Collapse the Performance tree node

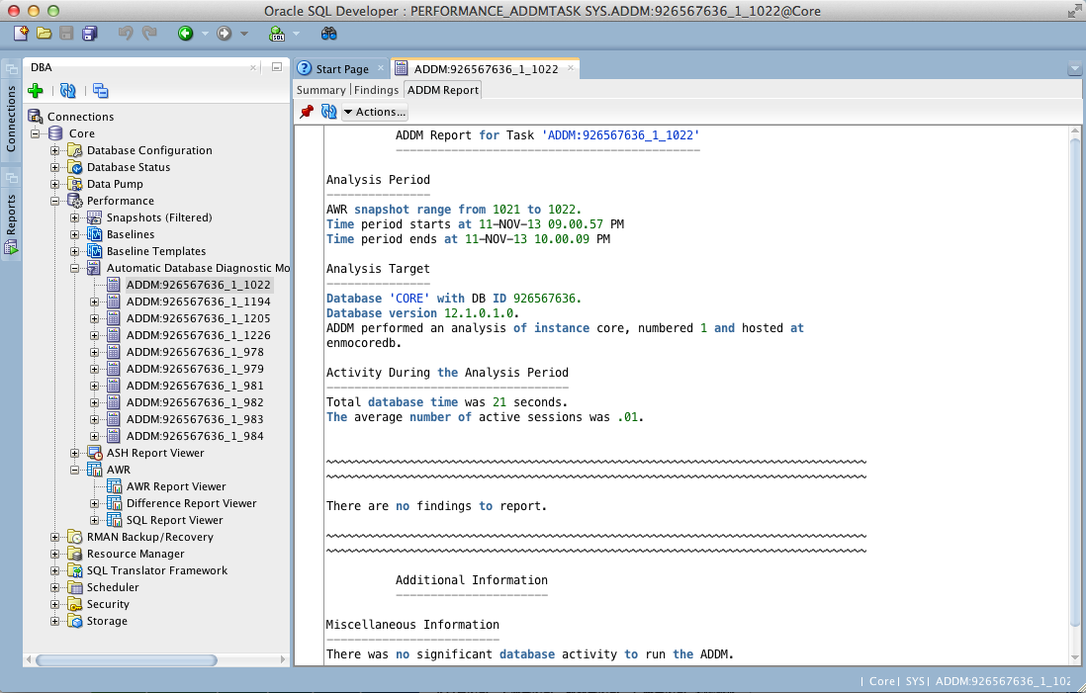pos(55,201)
